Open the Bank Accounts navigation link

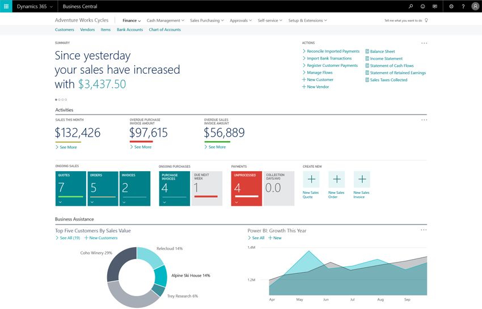(x=130, y=29)
